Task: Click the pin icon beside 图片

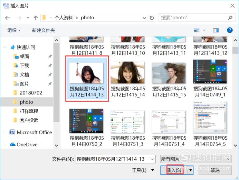Action: [50, 84]
